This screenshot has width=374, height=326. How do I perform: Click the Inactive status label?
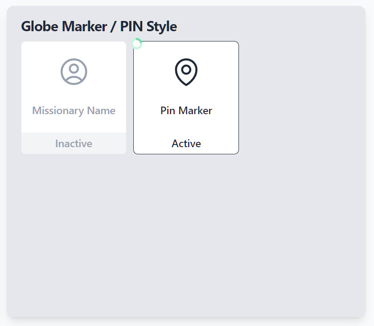(74, 144)
